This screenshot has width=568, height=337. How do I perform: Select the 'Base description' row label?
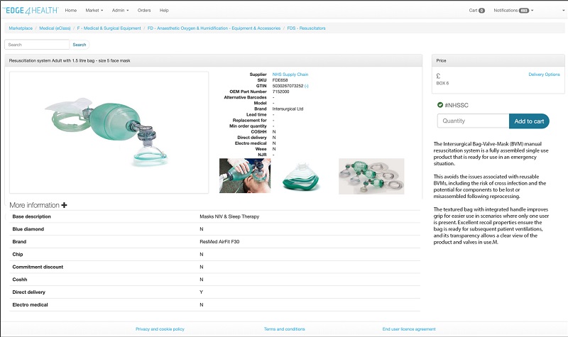click(31, 216)
